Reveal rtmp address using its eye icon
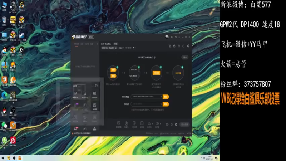 (x=161, y=97)
